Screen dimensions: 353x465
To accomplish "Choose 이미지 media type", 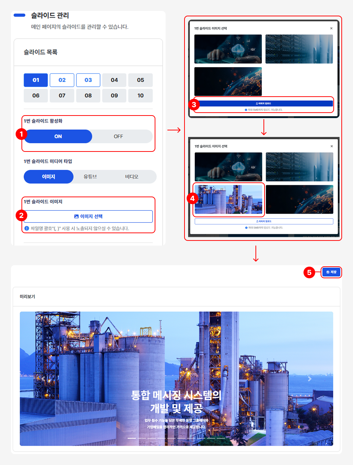I will 48,177.
